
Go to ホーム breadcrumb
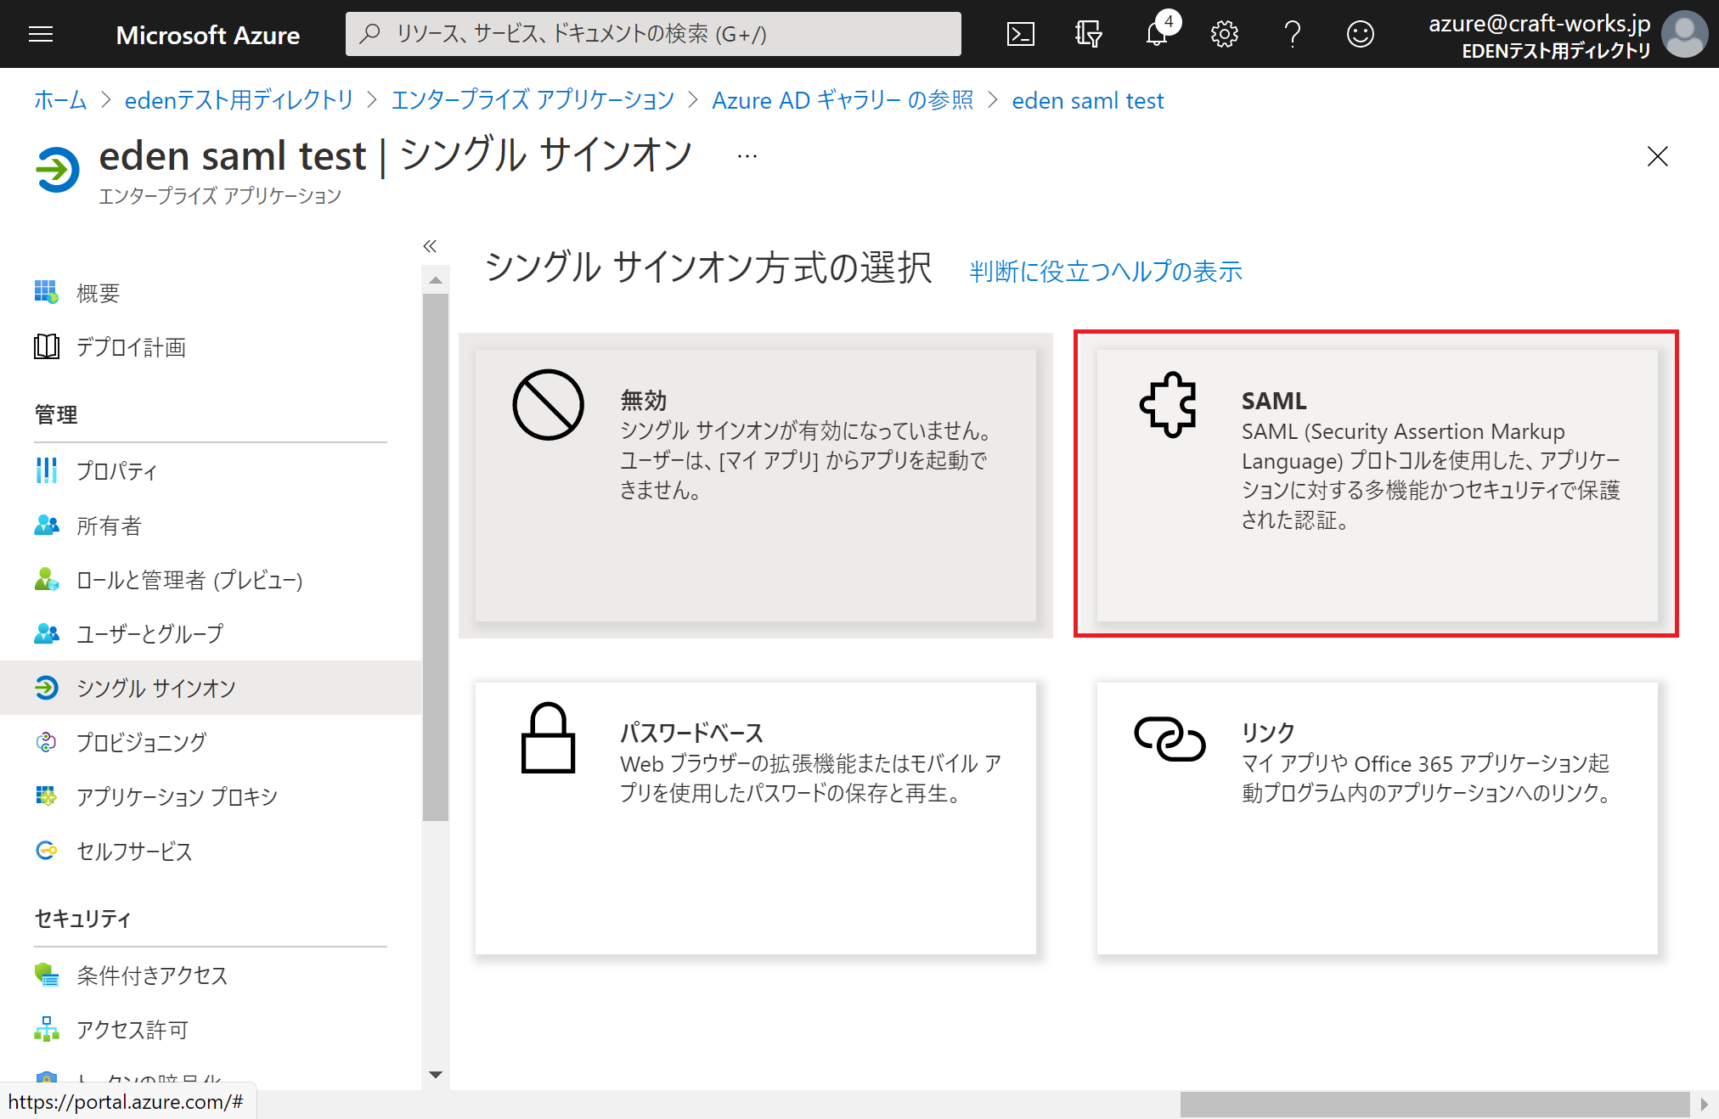click(x=60, y=100)
